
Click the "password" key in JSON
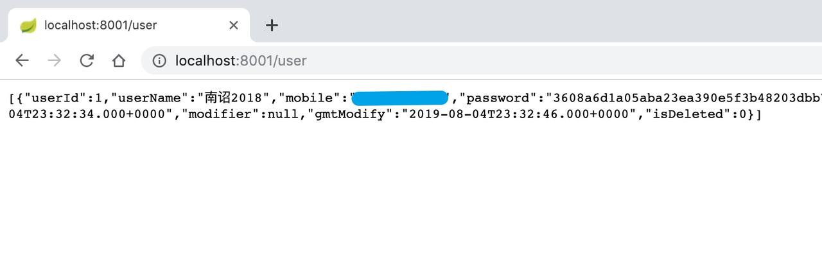pos(499,98)
